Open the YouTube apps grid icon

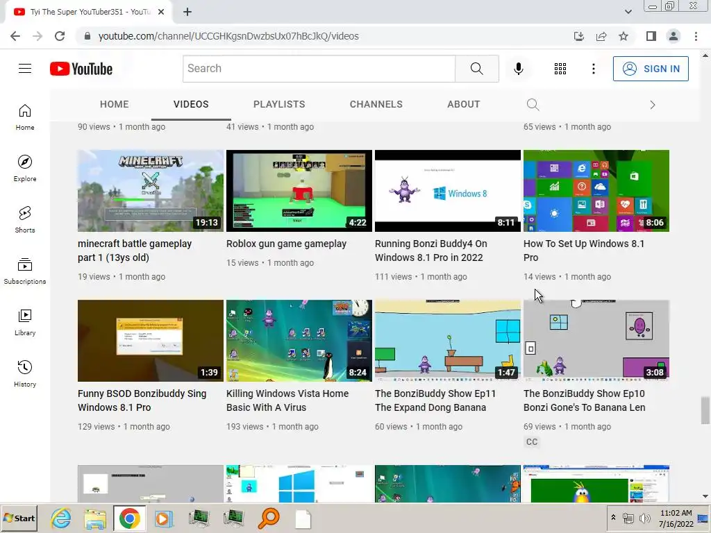pos(560,69)
